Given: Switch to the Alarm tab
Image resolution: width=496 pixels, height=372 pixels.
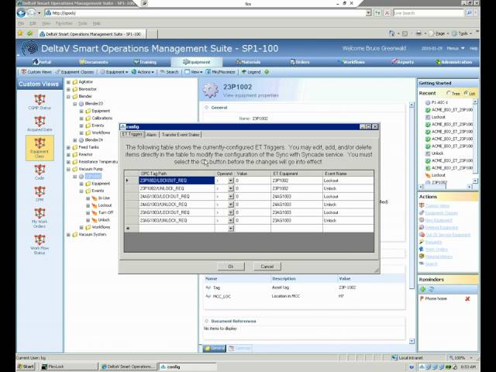Looking at the screenshot, I should [x=152, y=135].
